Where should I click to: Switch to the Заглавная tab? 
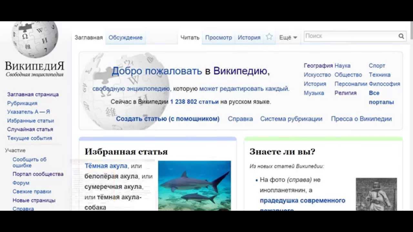88,37
